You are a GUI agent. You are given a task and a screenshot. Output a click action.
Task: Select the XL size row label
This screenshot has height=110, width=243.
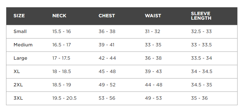17,72
